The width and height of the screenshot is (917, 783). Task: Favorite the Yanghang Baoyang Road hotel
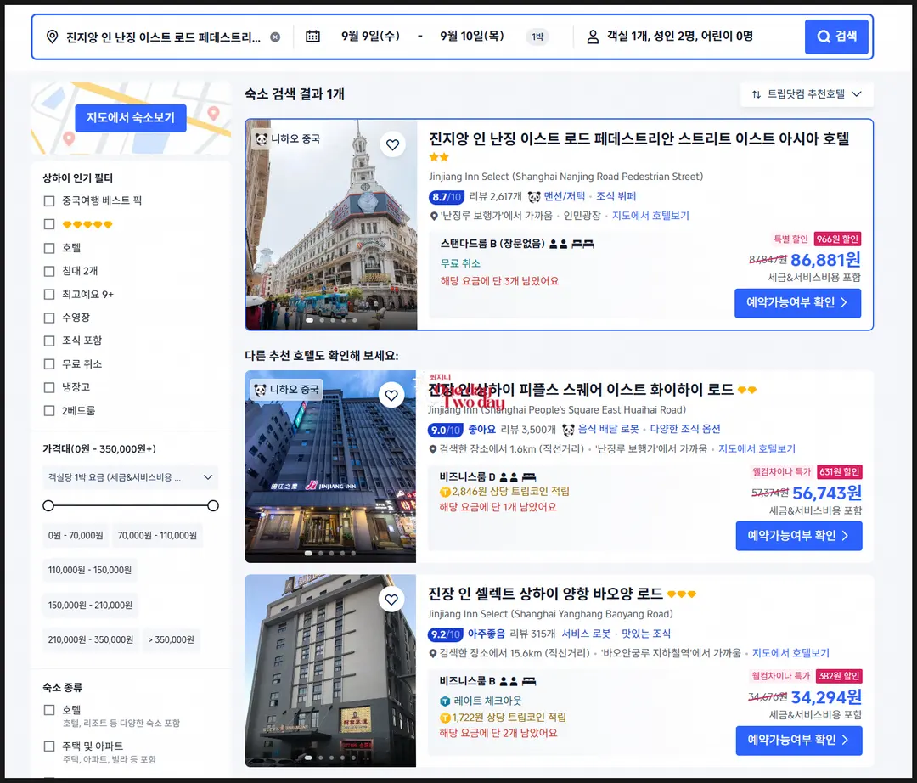(x=391, y=600)
